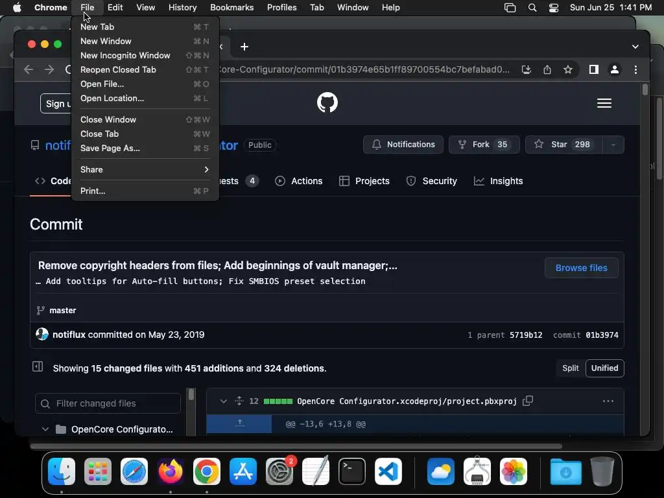Open parent commit 5719b12 link

pos(525,335)
